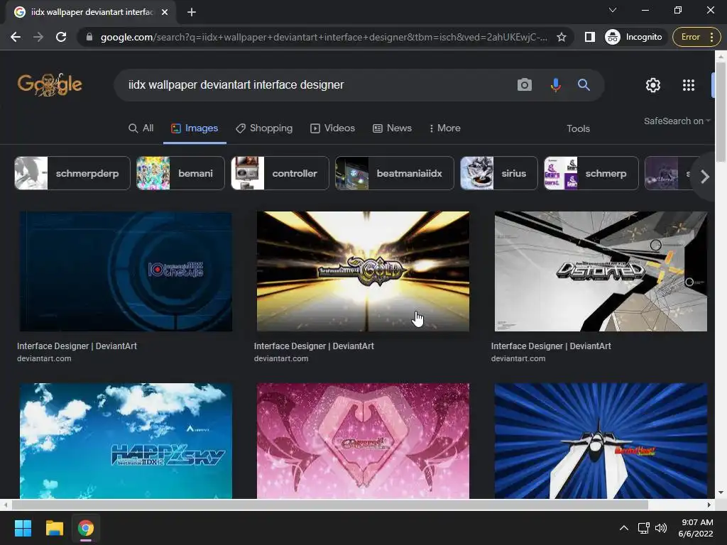
Task: Open volume control tray icon
Action: click(661, 528)
